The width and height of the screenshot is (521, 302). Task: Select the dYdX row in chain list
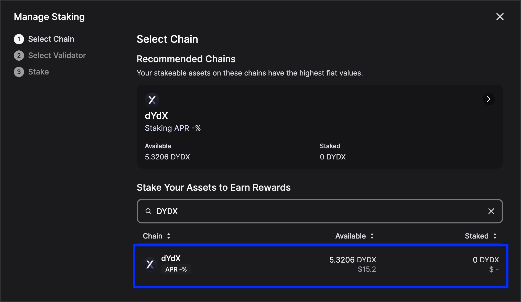pos(256,266)
